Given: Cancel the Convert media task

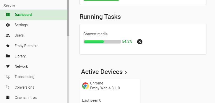Looking at the screenshot, I should pos(140,42).
